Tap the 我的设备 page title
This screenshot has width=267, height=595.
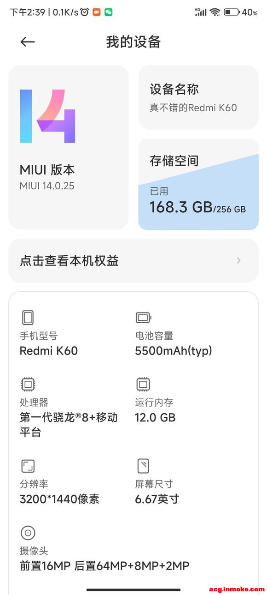coord(133,42)
